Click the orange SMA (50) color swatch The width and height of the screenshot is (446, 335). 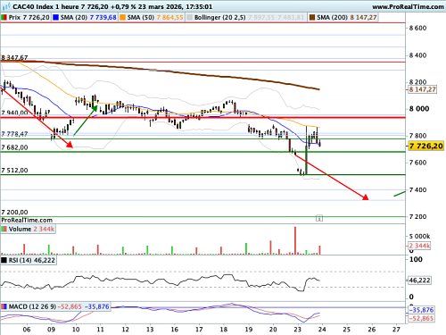(122, 18)
